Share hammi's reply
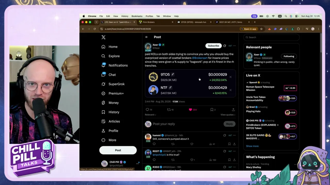 [x=234, y=144]
